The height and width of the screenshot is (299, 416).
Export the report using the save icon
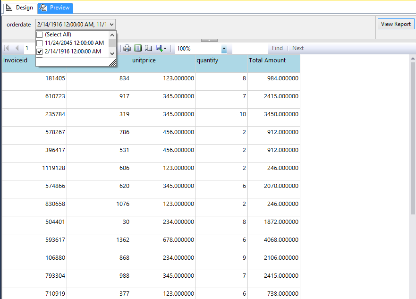point(159,48)
